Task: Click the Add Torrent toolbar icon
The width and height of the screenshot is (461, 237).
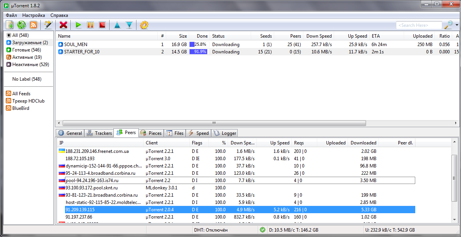Action: click(x=10, y=25)
